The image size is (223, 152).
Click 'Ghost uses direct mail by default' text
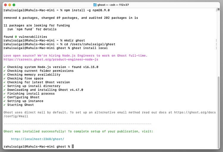pos(36,112)
